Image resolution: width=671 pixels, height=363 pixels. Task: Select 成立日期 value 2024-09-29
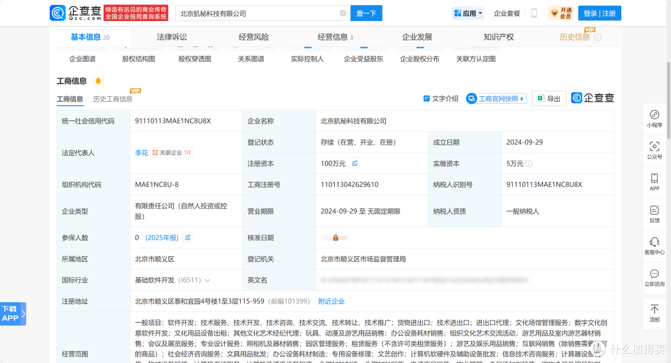coord(524,142)
